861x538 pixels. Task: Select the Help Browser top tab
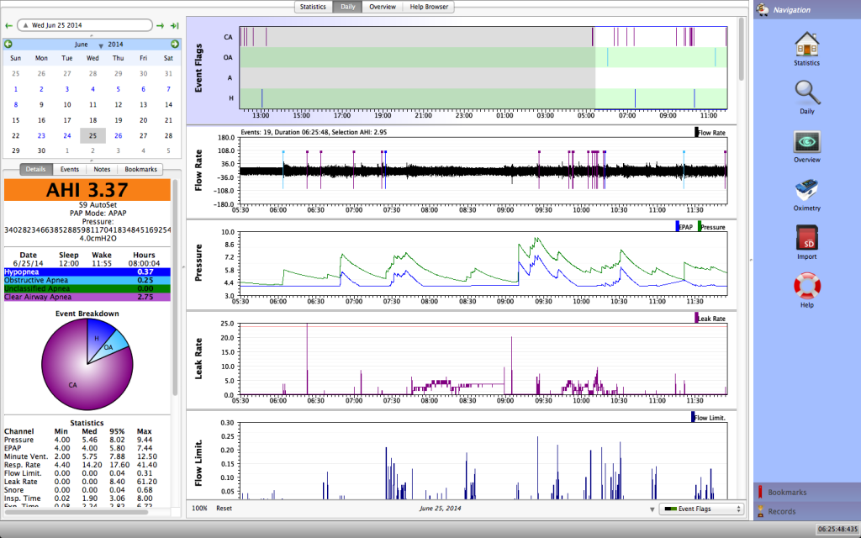(x=429, y=7)
